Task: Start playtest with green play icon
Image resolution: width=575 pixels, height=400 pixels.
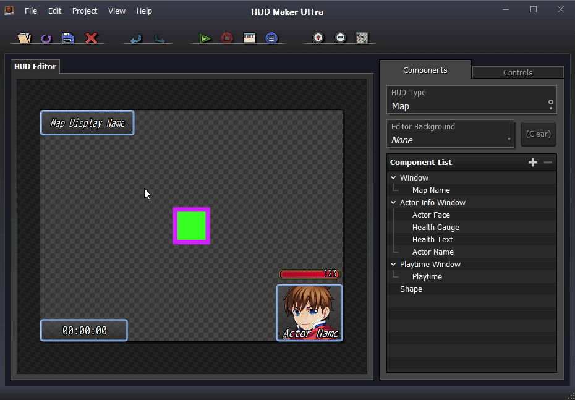Action: 205,38
